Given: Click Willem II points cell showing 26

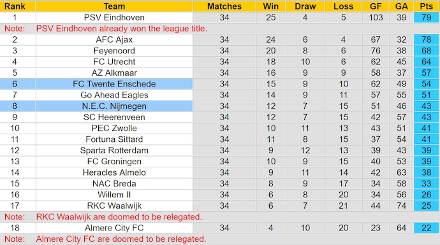Looking at the screenshot, I should coord(426,194).
